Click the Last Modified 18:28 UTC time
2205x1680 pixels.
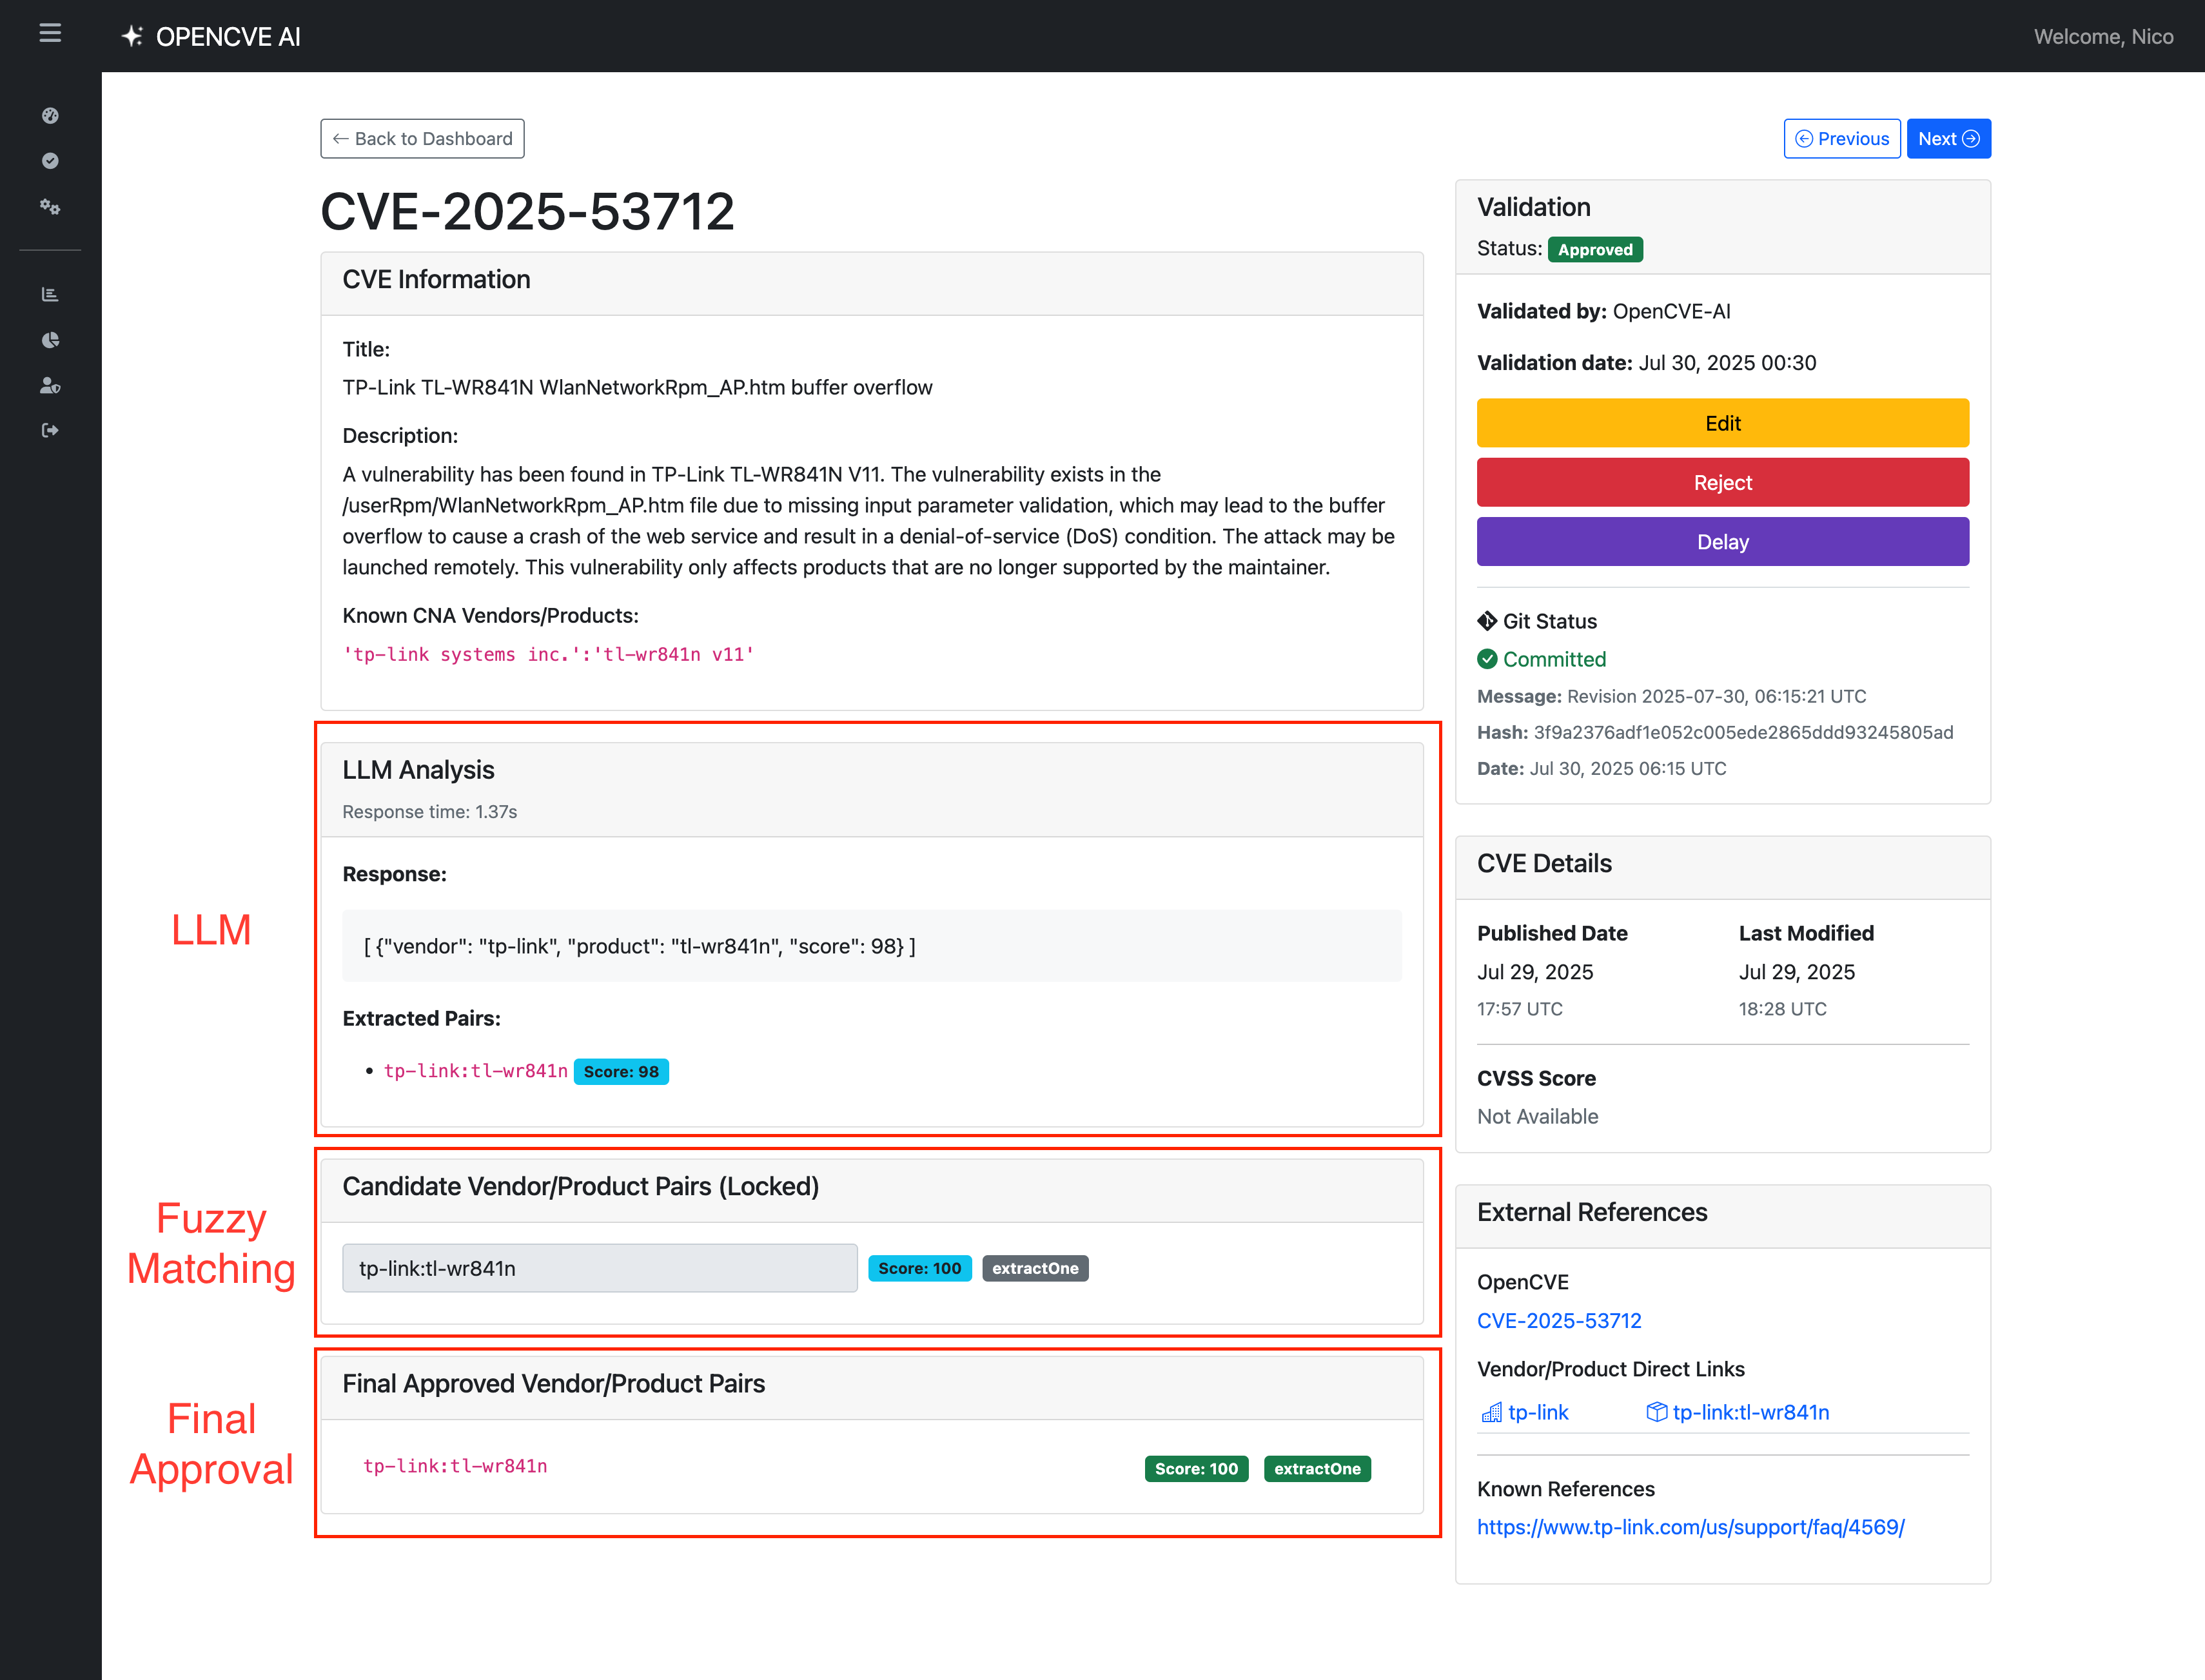(x=1782, y=1009)
